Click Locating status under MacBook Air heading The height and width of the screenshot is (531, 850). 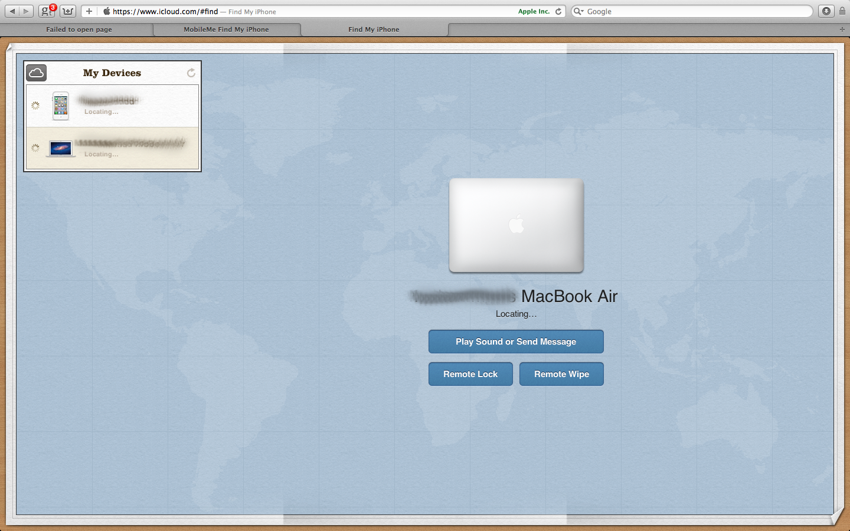[516, 314]
